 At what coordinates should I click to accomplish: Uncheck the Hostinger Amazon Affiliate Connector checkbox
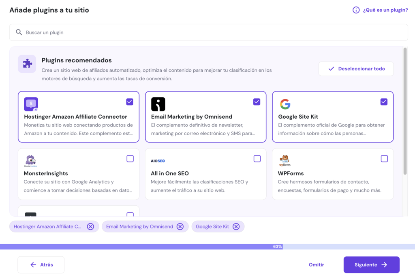tap(130, 102)
